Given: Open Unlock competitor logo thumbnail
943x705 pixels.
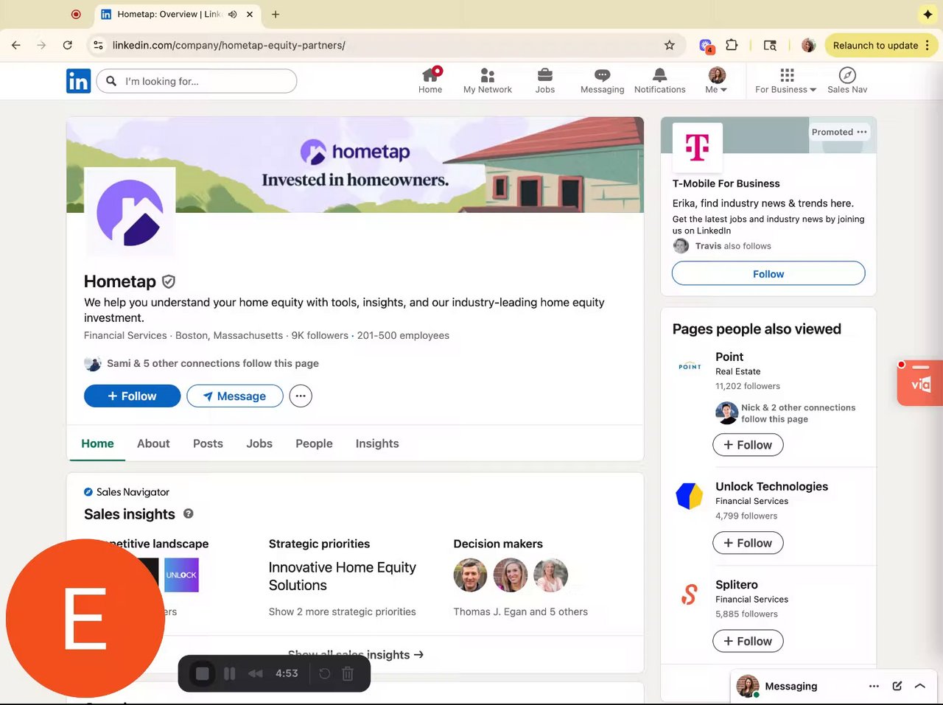Looking at the screenshot, I should 181,575.
